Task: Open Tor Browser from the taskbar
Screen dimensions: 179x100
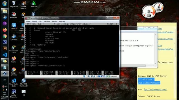Action: tap(4, 24)
